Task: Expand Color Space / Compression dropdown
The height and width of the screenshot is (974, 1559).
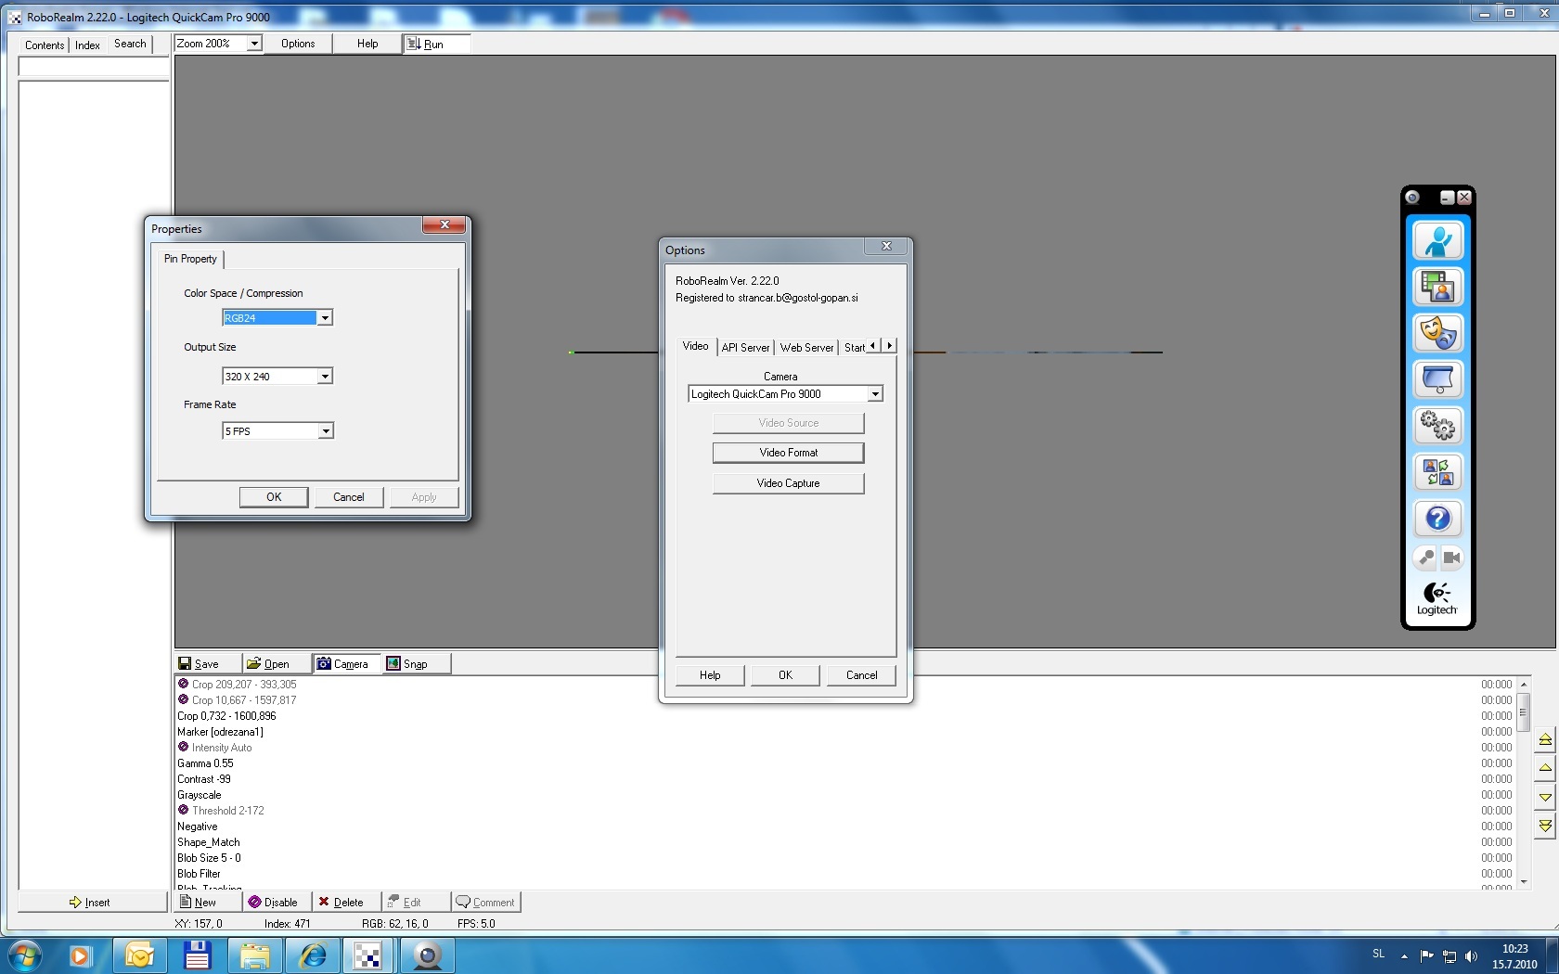Action: (x=325, y=318)
